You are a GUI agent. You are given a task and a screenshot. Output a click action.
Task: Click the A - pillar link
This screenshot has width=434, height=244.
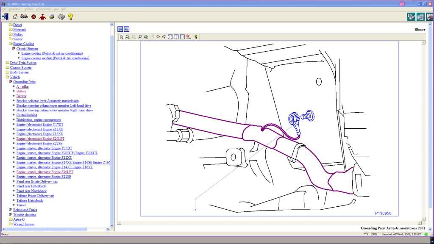22,86
